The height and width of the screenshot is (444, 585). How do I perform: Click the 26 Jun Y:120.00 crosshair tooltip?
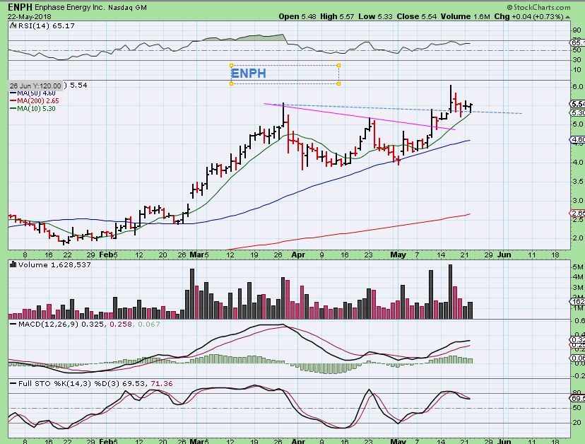pos(35,86)
